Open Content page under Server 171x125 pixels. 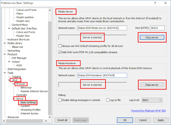pyautogui.click(x=25, y=106)
